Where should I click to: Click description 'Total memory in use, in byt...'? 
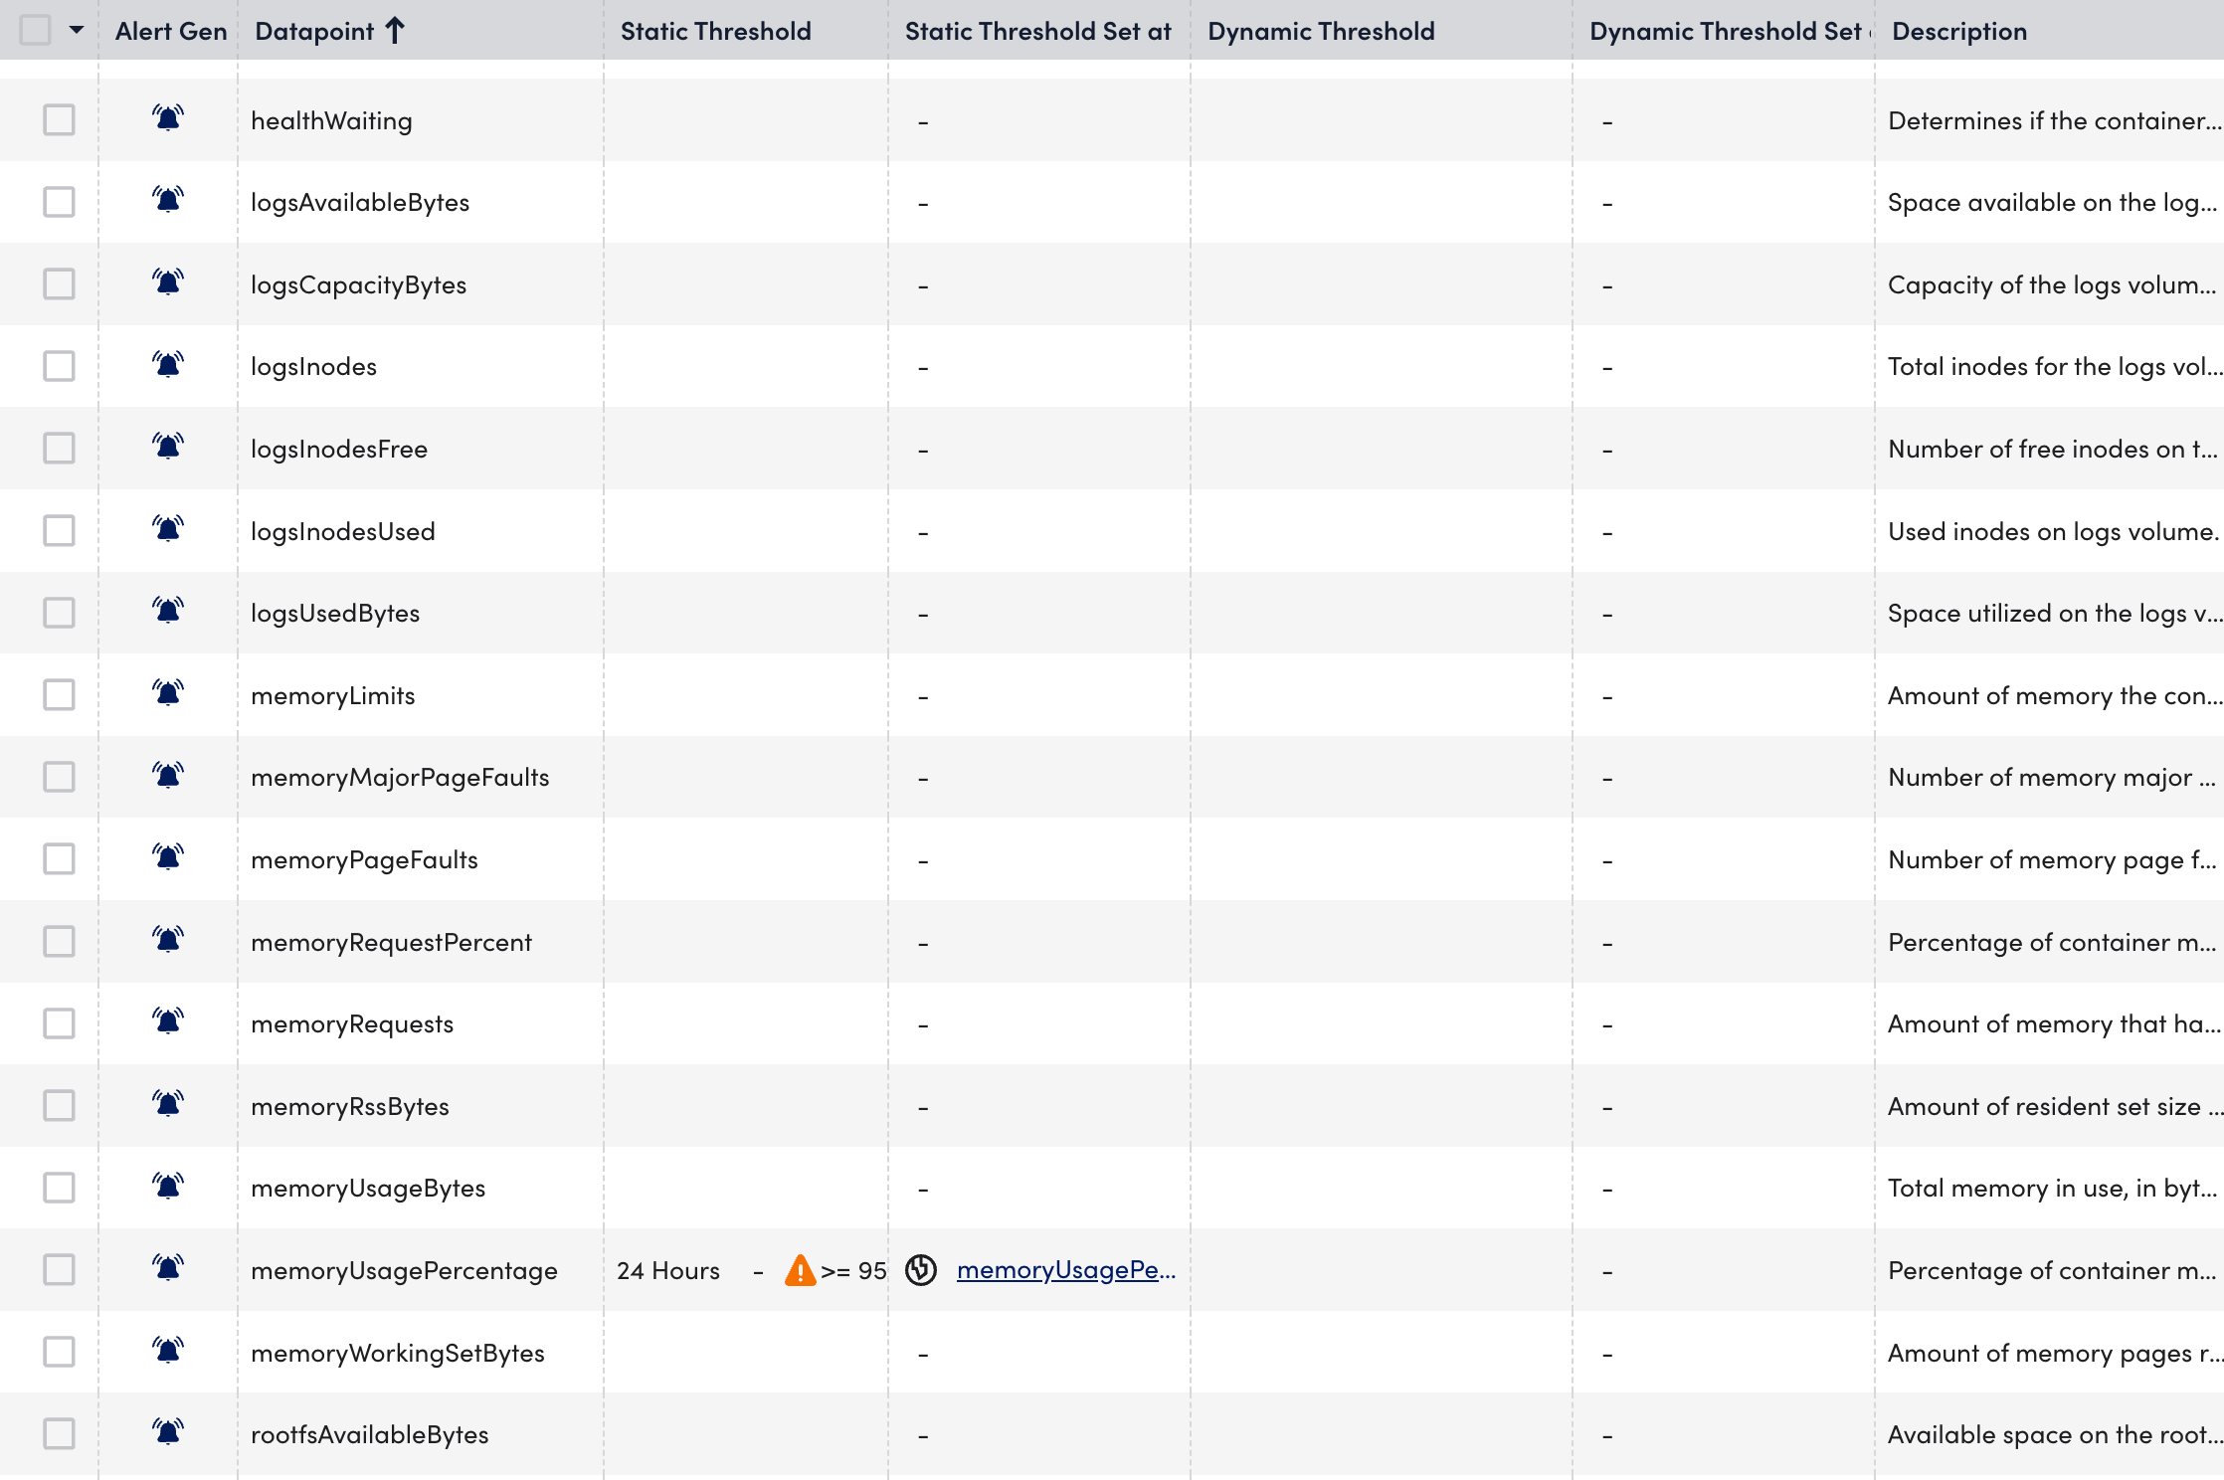2053,1189
